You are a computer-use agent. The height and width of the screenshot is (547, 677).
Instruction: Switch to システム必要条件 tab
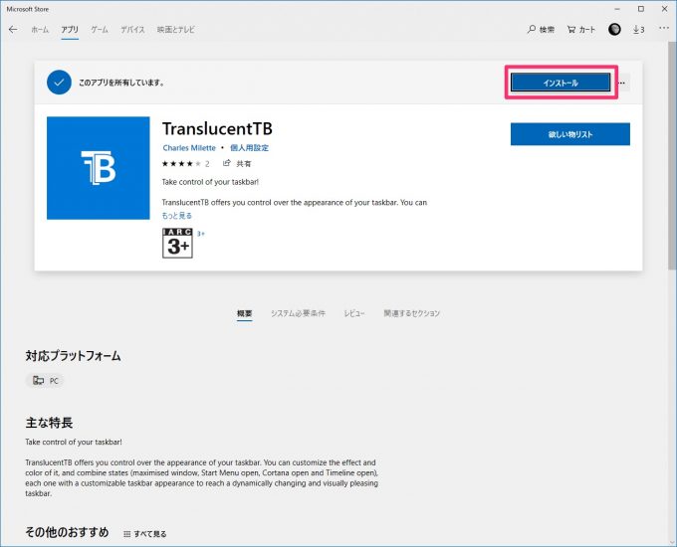click(x=298, y=313)
